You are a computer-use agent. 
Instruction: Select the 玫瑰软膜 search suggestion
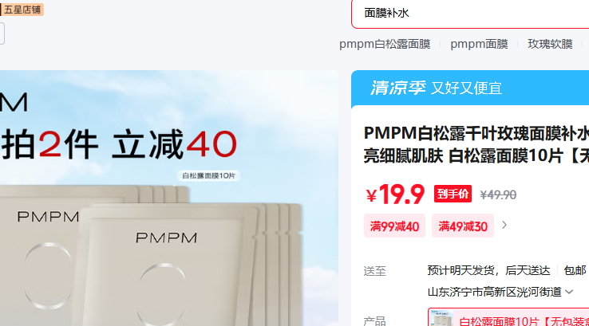click(550, 44)
